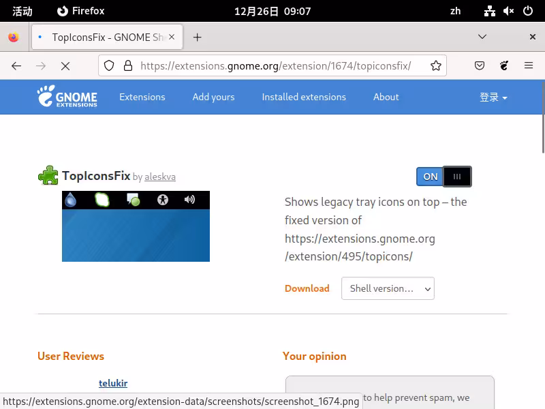Click the muted volume icon
The height and width of the screenshot is (409, 545).
[x=508, y=11]
